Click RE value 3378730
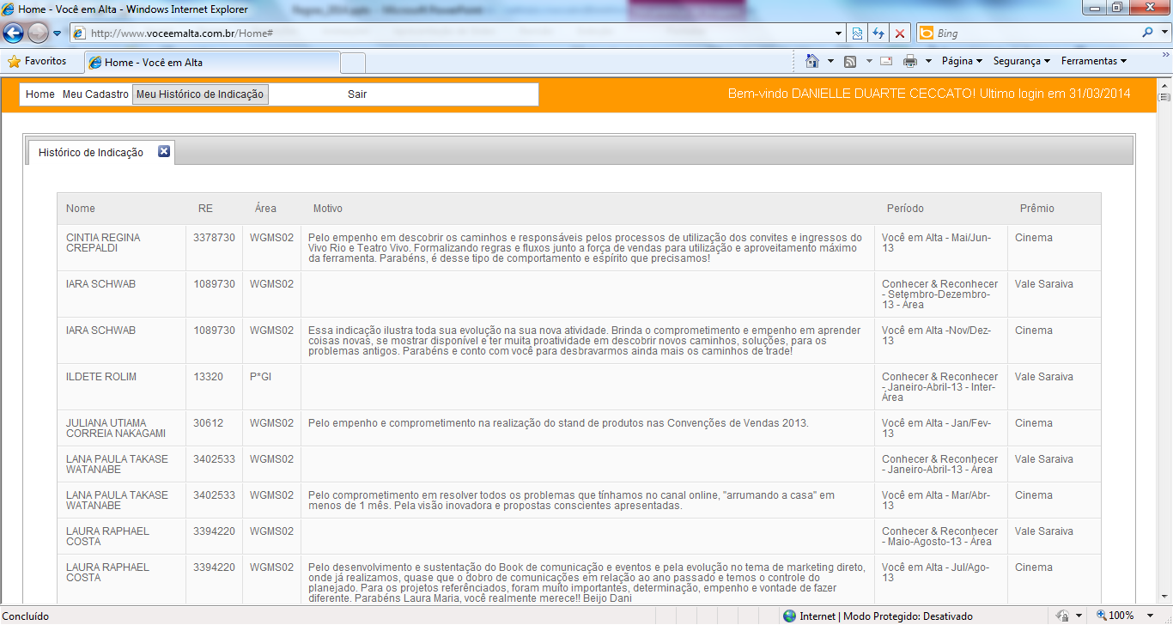 click(214, 238)
